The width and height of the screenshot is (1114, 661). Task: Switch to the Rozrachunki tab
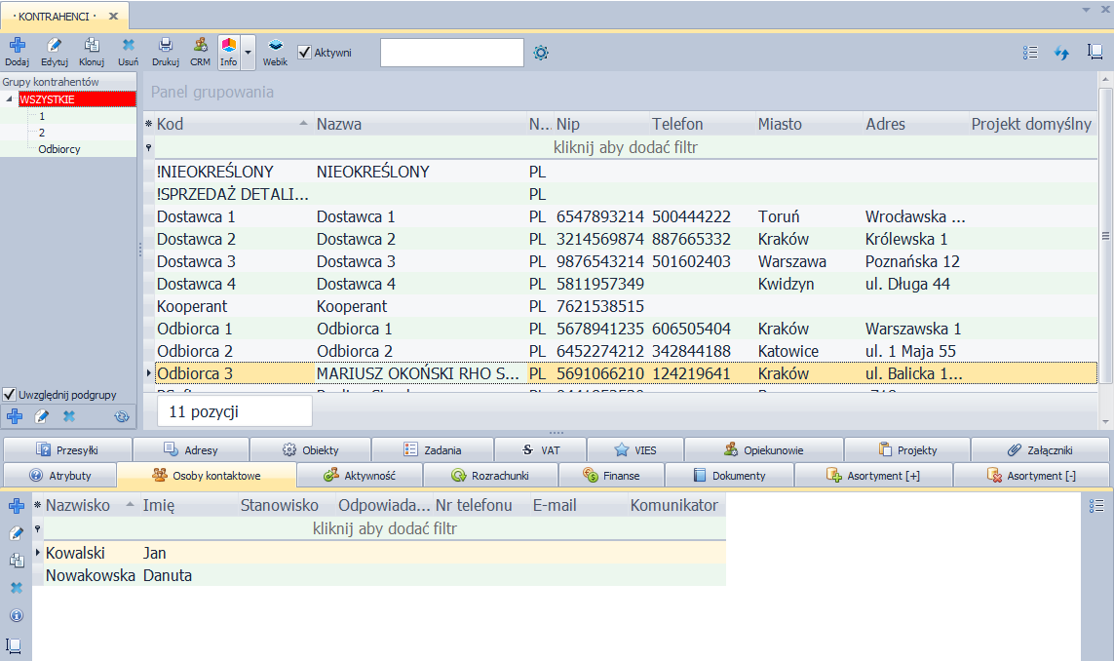click(x=494, y=476)
